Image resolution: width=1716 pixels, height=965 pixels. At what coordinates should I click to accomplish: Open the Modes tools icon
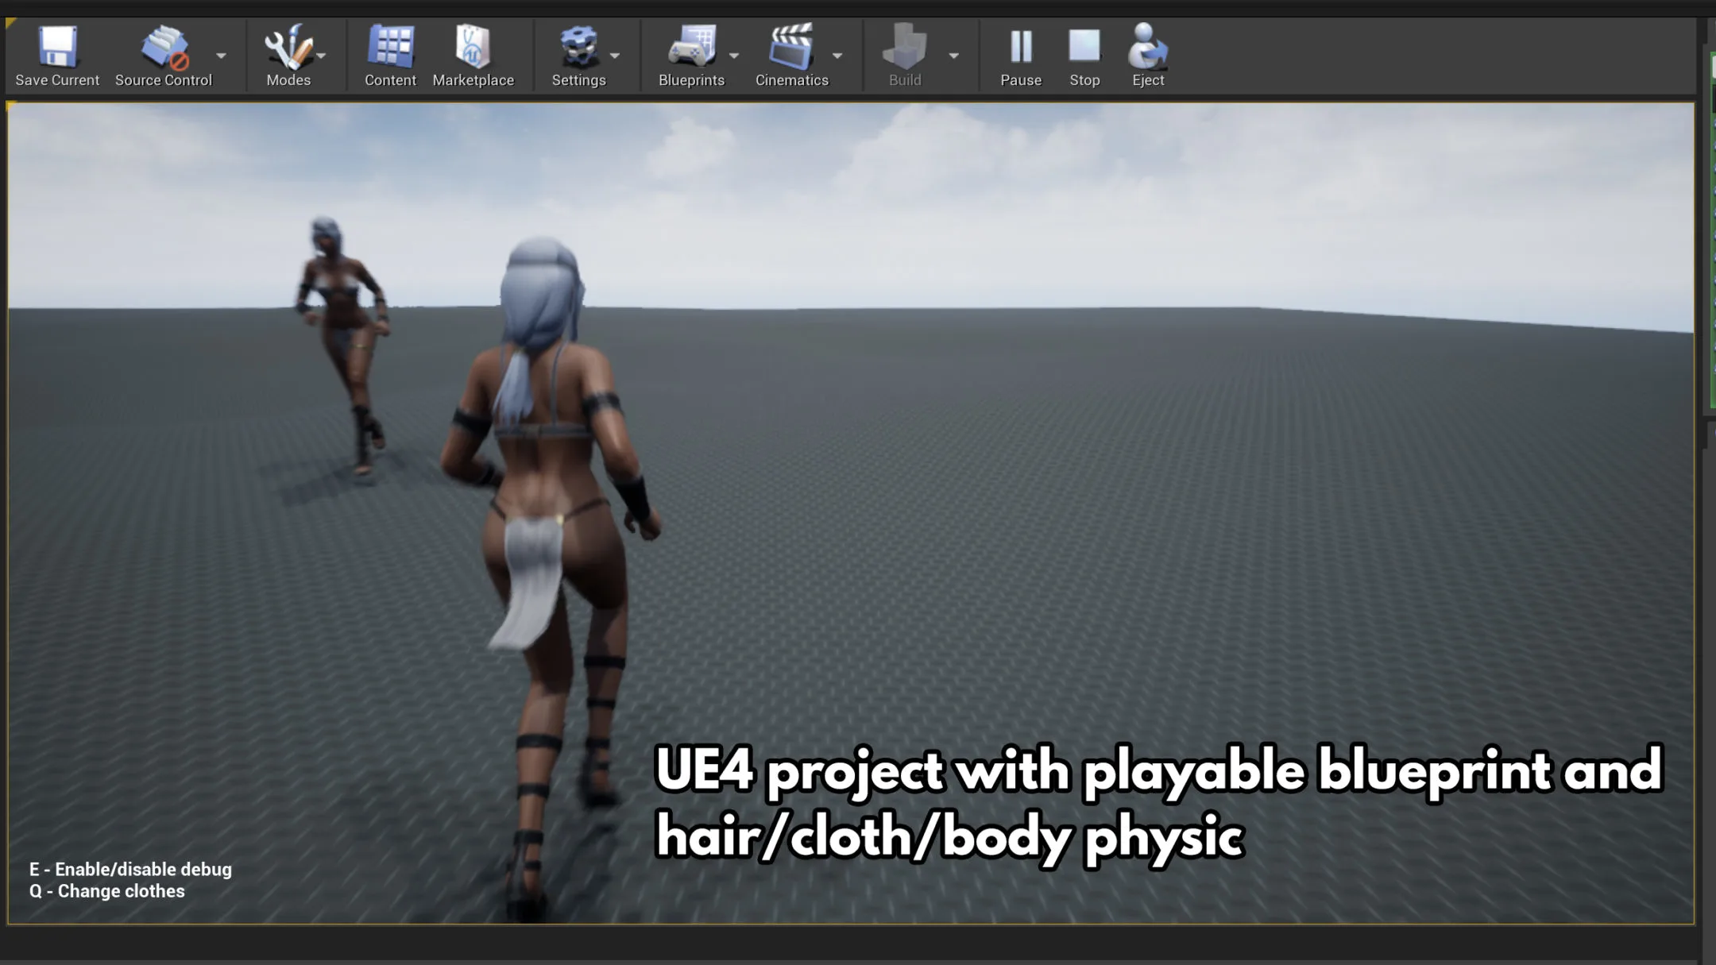(x=288, y=48)
